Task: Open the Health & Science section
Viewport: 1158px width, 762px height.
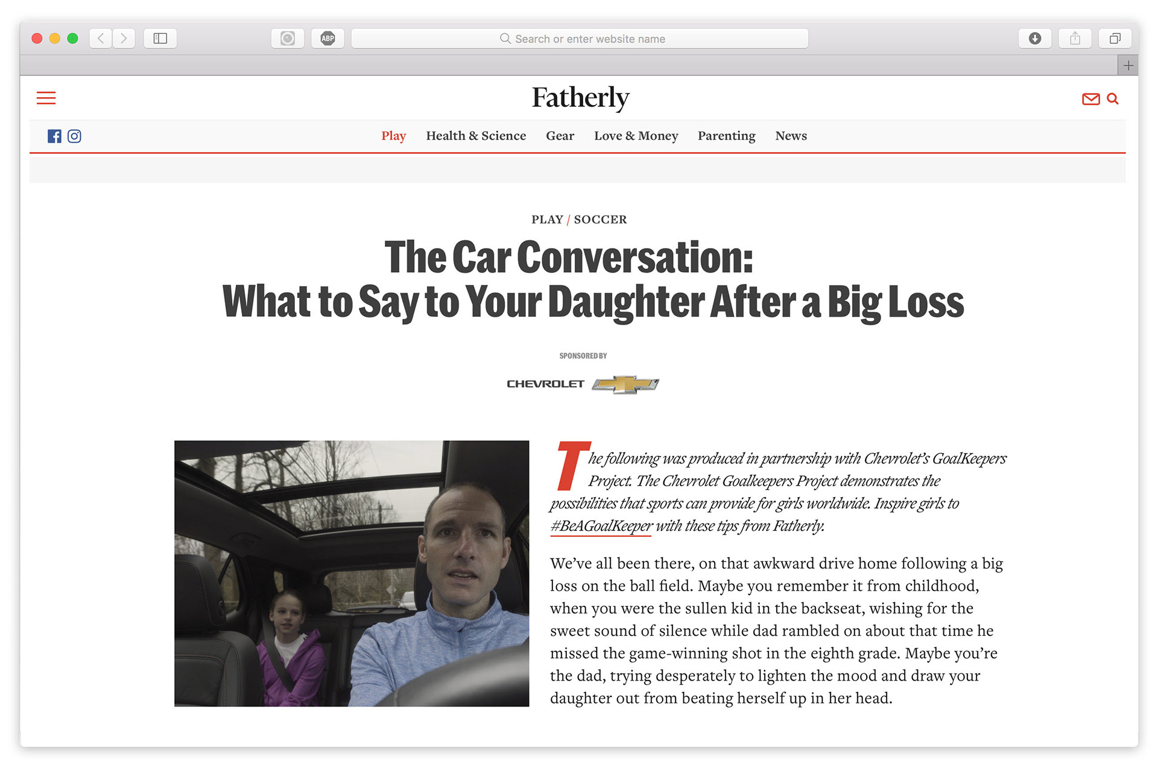Action: click(x=476, y=136)
